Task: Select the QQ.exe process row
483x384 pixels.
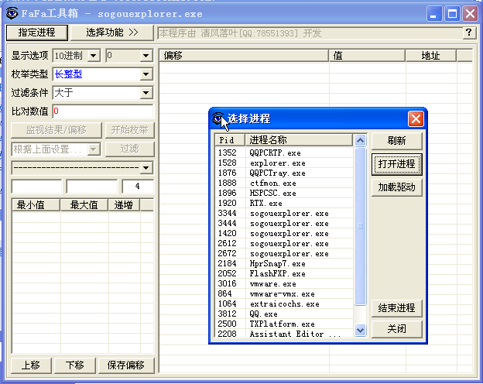Action: pos(284,314)
